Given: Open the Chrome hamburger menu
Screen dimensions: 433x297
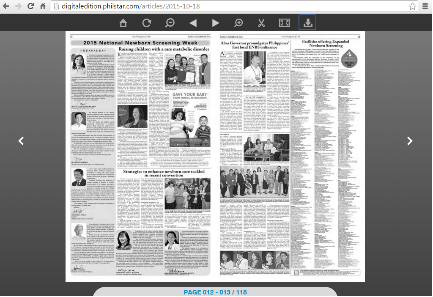Looking at the screenshot, I should (425, 6).
